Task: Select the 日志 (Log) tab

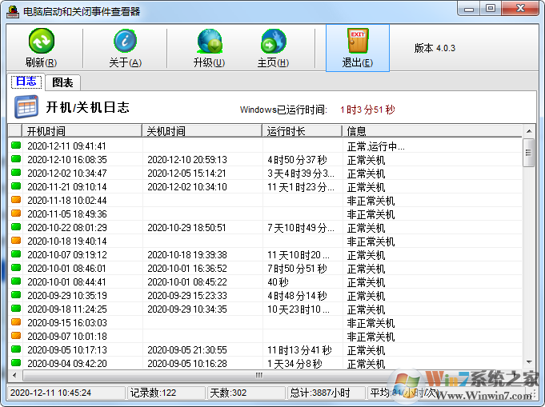Action: click(26, 82)
